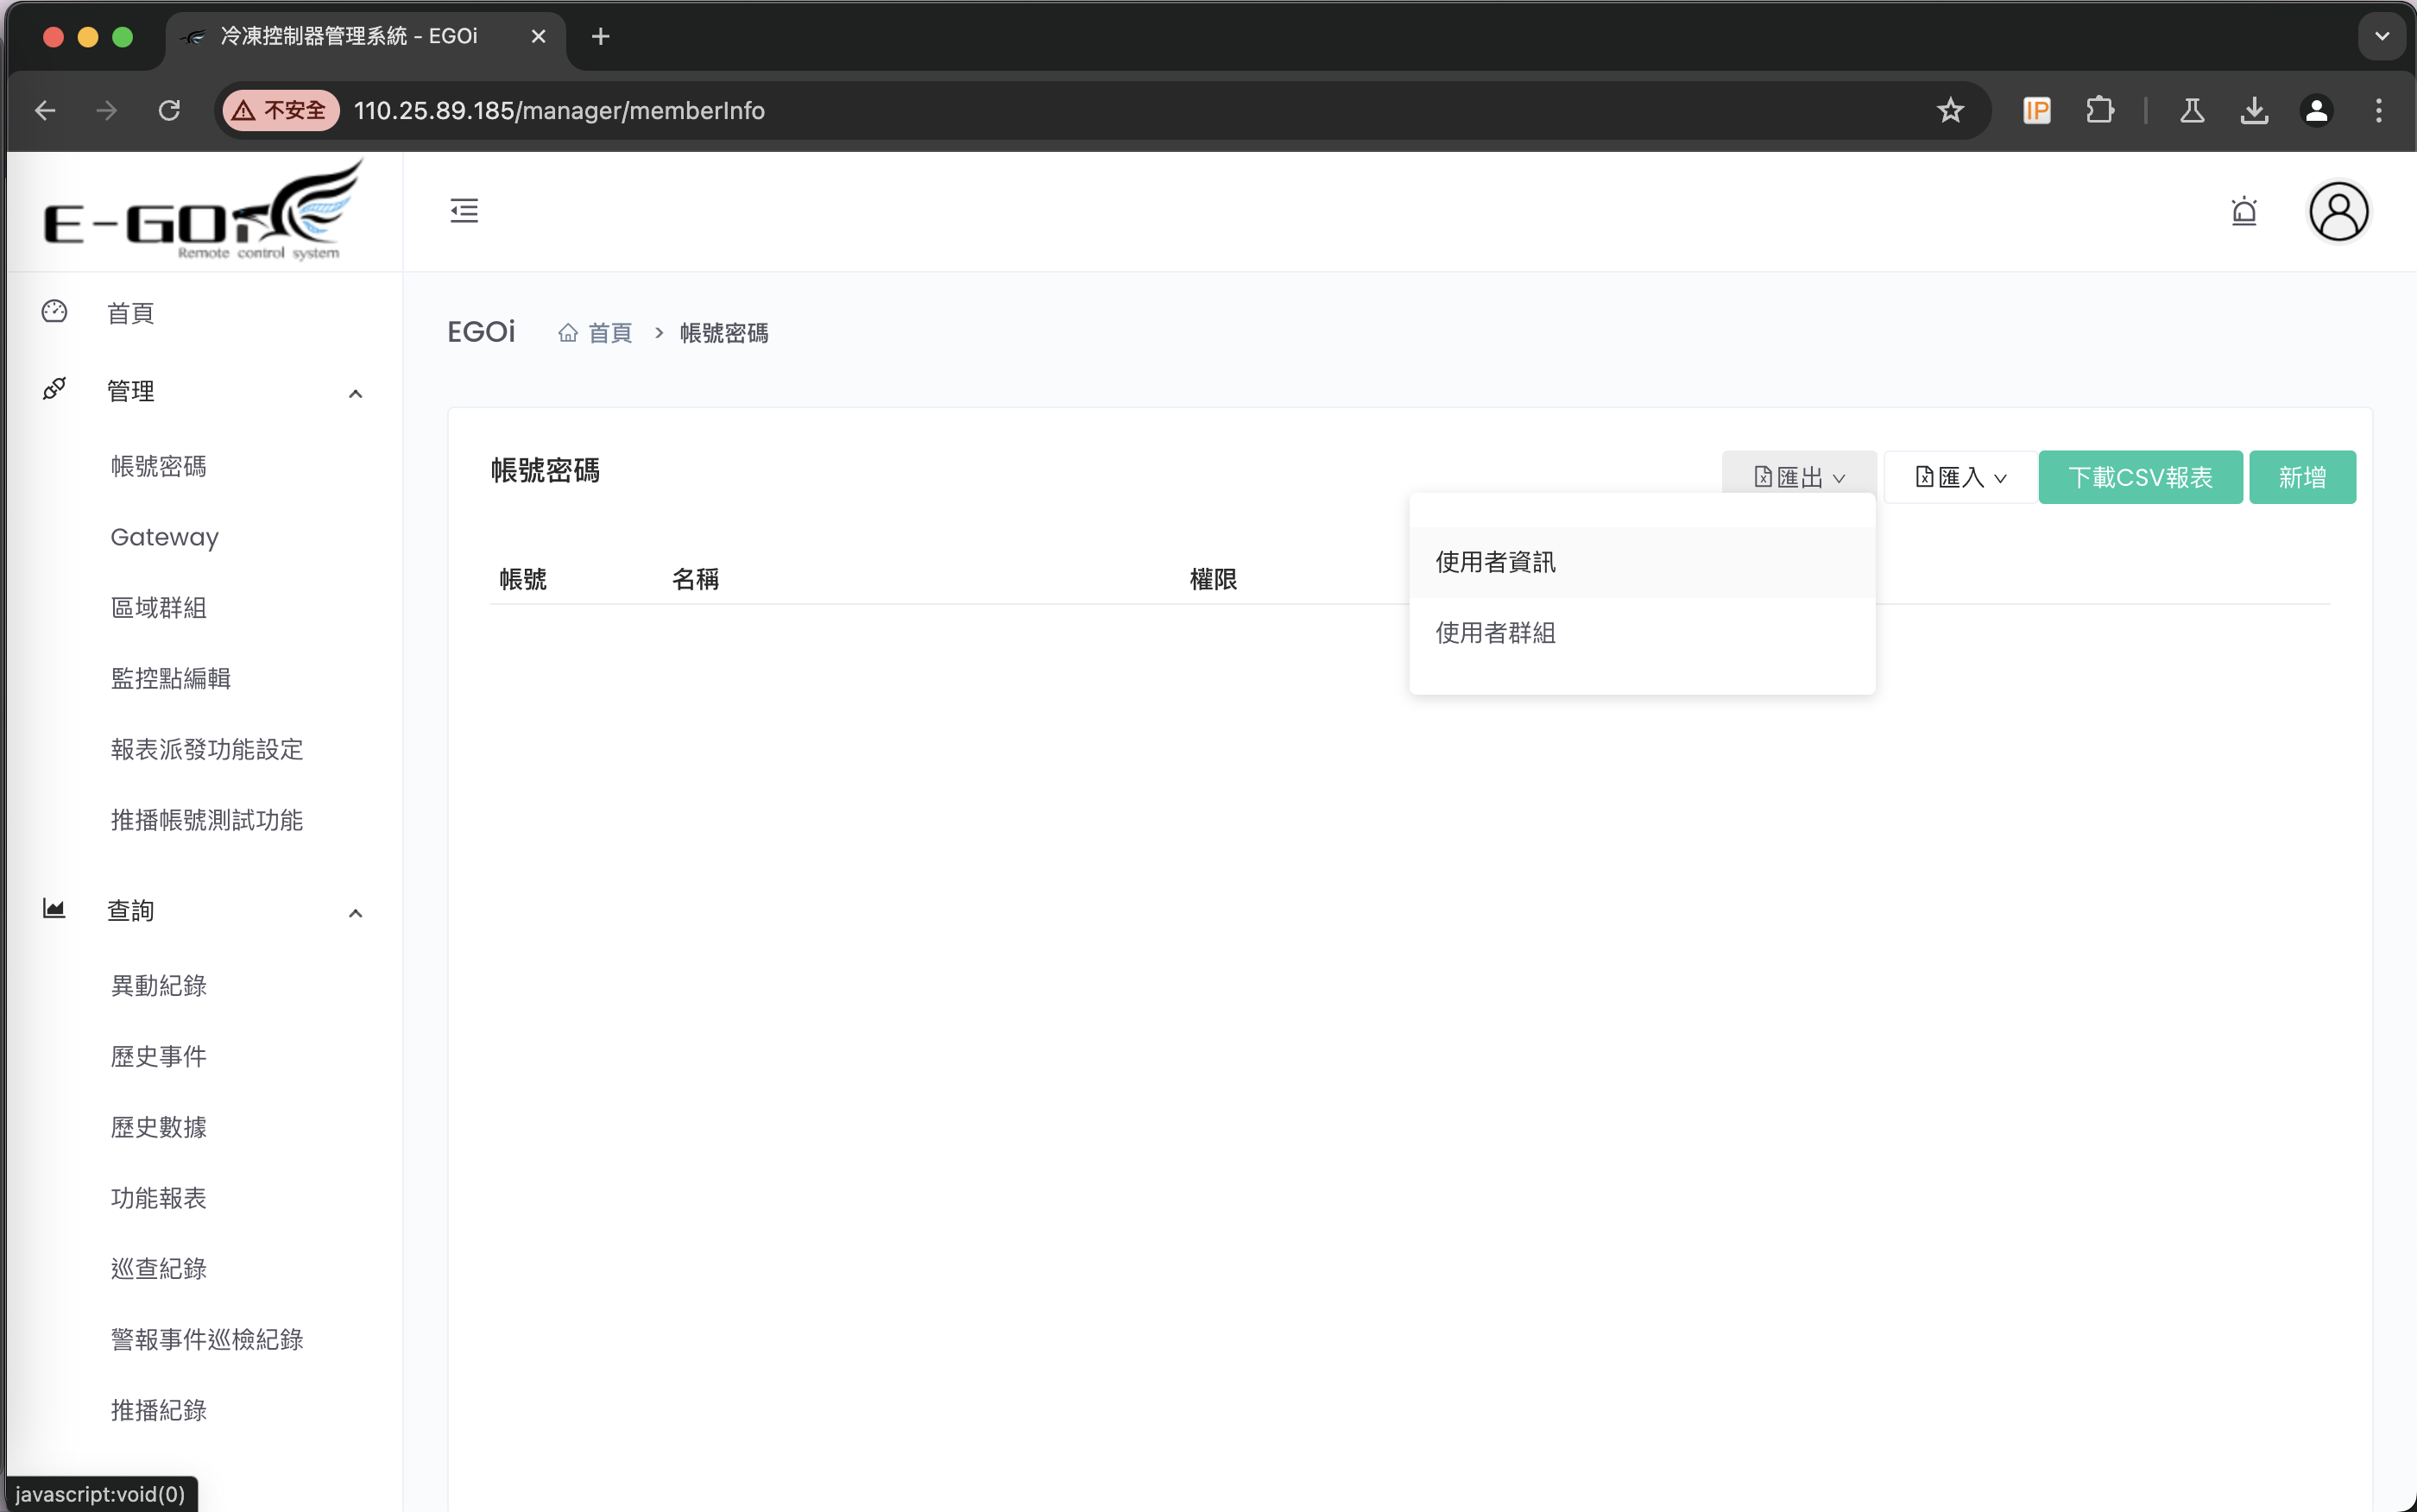Open 推播帳號測試功能 in sidebar
Image resolution: width=2417 pixels, height=1512 pixels.
(207, 820)
